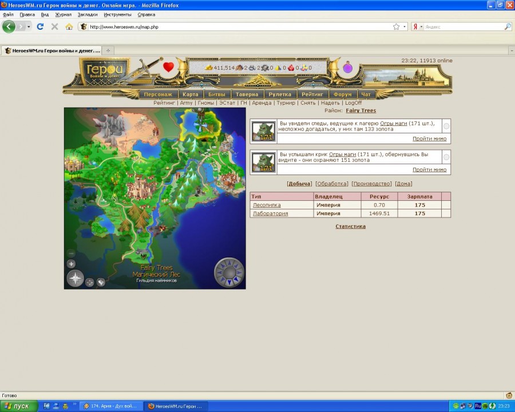Click the LogOff link

[x=354, y=103]
